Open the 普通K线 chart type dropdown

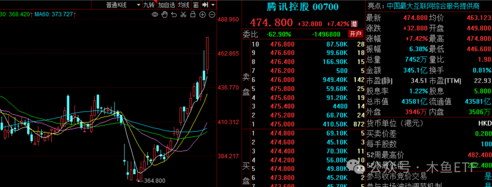point(123,5)
